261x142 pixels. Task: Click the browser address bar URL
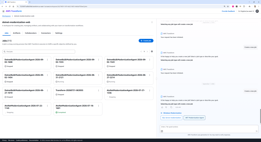point(53,6)
